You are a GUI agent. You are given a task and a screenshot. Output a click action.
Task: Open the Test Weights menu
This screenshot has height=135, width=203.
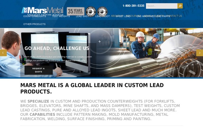pyautogui.click(x=61, y=16)
